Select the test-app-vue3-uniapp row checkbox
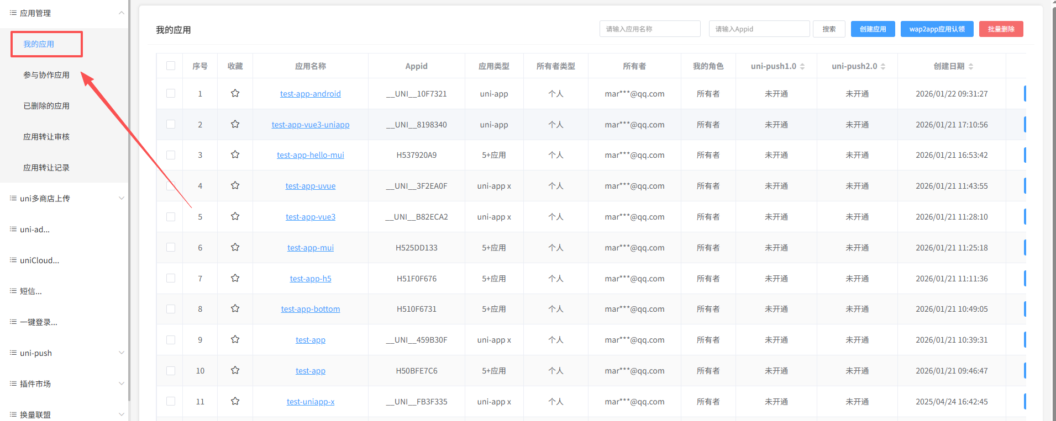Screen dimensions: 1056x421 [171, 124]
